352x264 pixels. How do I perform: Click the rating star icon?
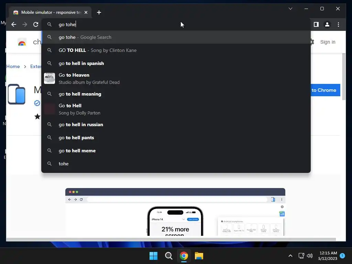pos(37,116)
